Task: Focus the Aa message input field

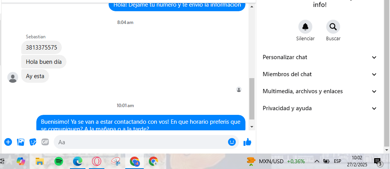Action: coord(142,142)
